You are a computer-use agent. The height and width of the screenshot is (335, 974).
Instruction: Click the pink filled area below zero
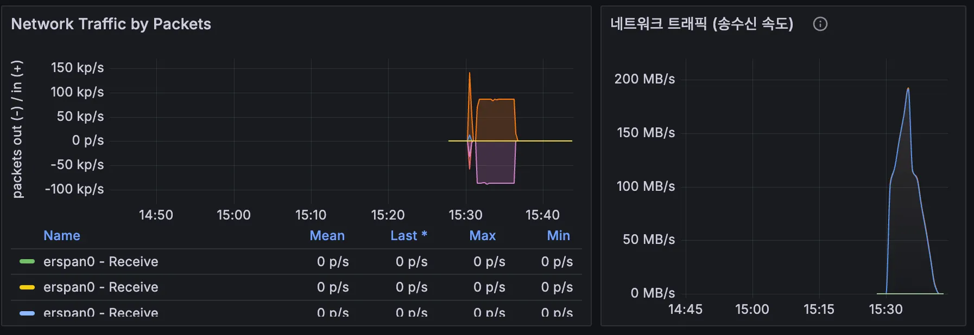[495, 163]
